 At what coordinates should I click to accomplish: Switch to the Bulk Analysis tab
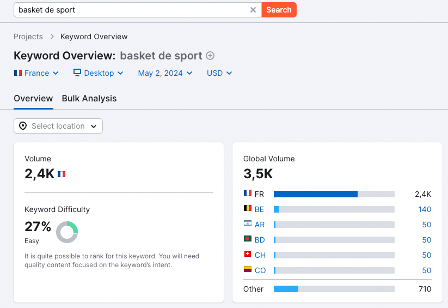coord(89,99)
